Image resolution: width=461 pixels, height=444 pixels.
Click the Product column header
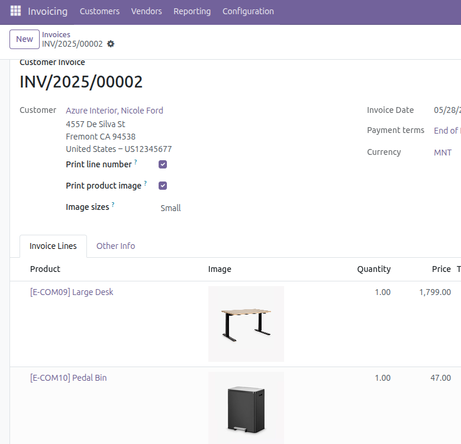tap(45, 269)
